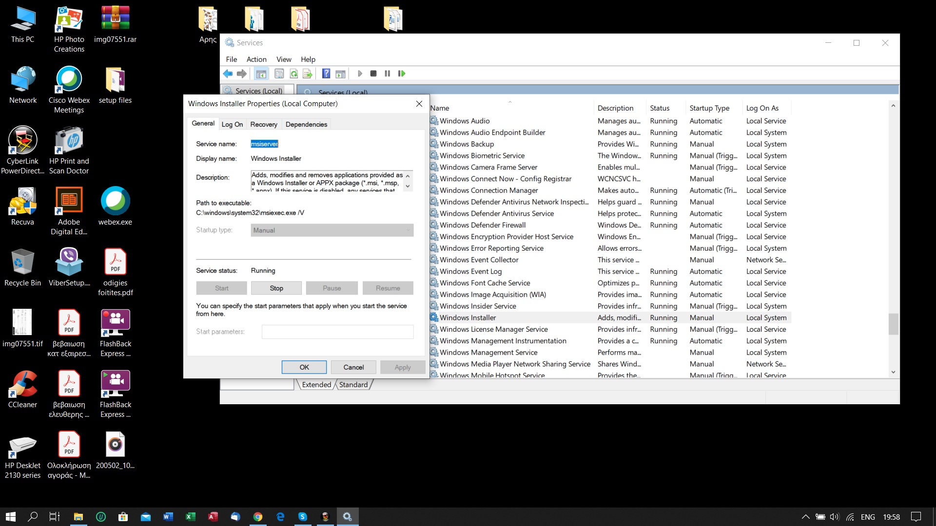This screenshot has width=936, height=526.
Task: Click the Back arrow in Services toolbar
Action: click(228, 74)
